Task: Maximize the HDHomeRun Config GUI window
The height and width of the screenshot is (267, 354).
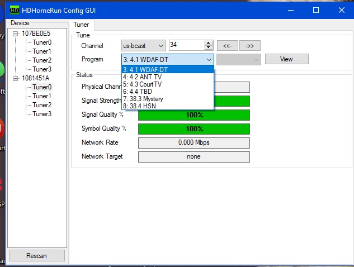Action: point(316,10)
